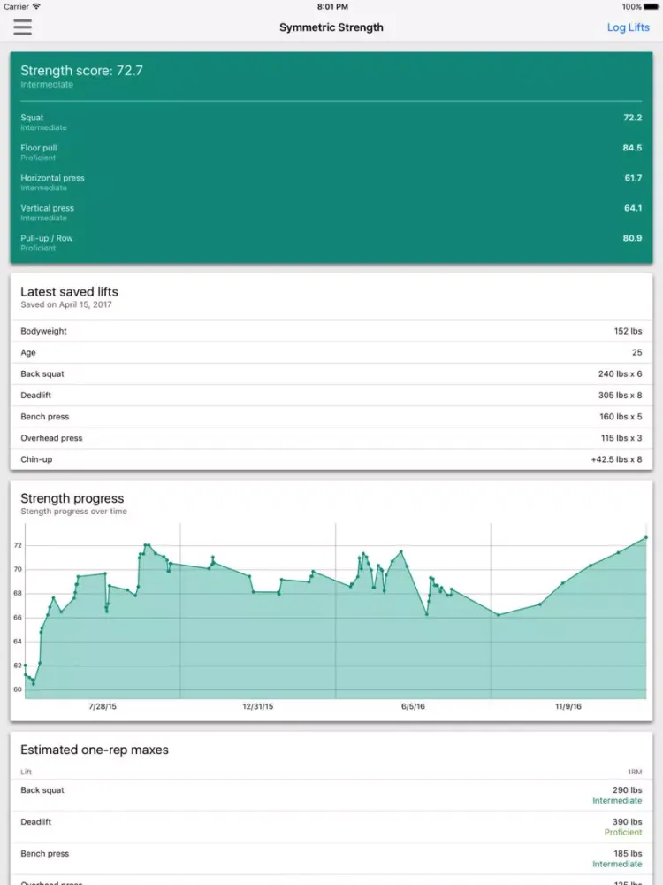Viewport: 663px width, 885px height.
Task: Select Deadlift 305 lbs x 8 row
Action: point(331,396)
